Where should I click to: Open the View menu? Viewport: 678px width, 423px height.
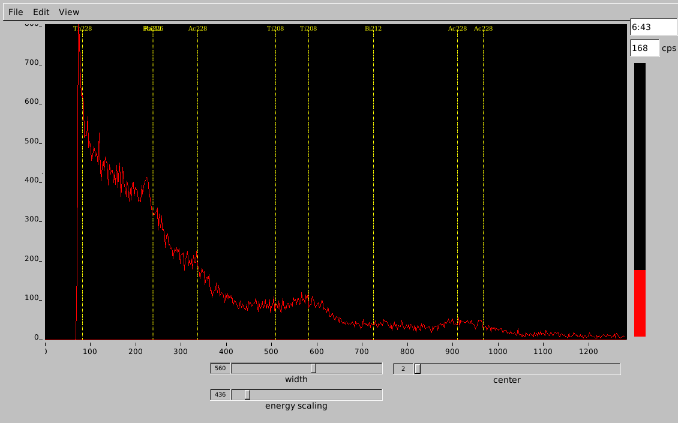[x=69, y=12]
